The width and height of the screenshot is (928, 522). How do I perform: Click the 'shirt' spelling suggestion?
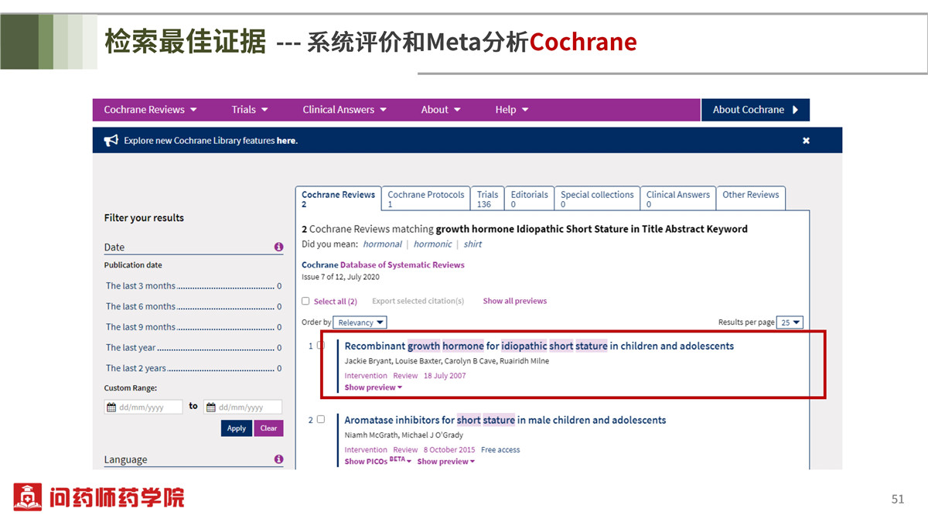(x=473, y=244)
